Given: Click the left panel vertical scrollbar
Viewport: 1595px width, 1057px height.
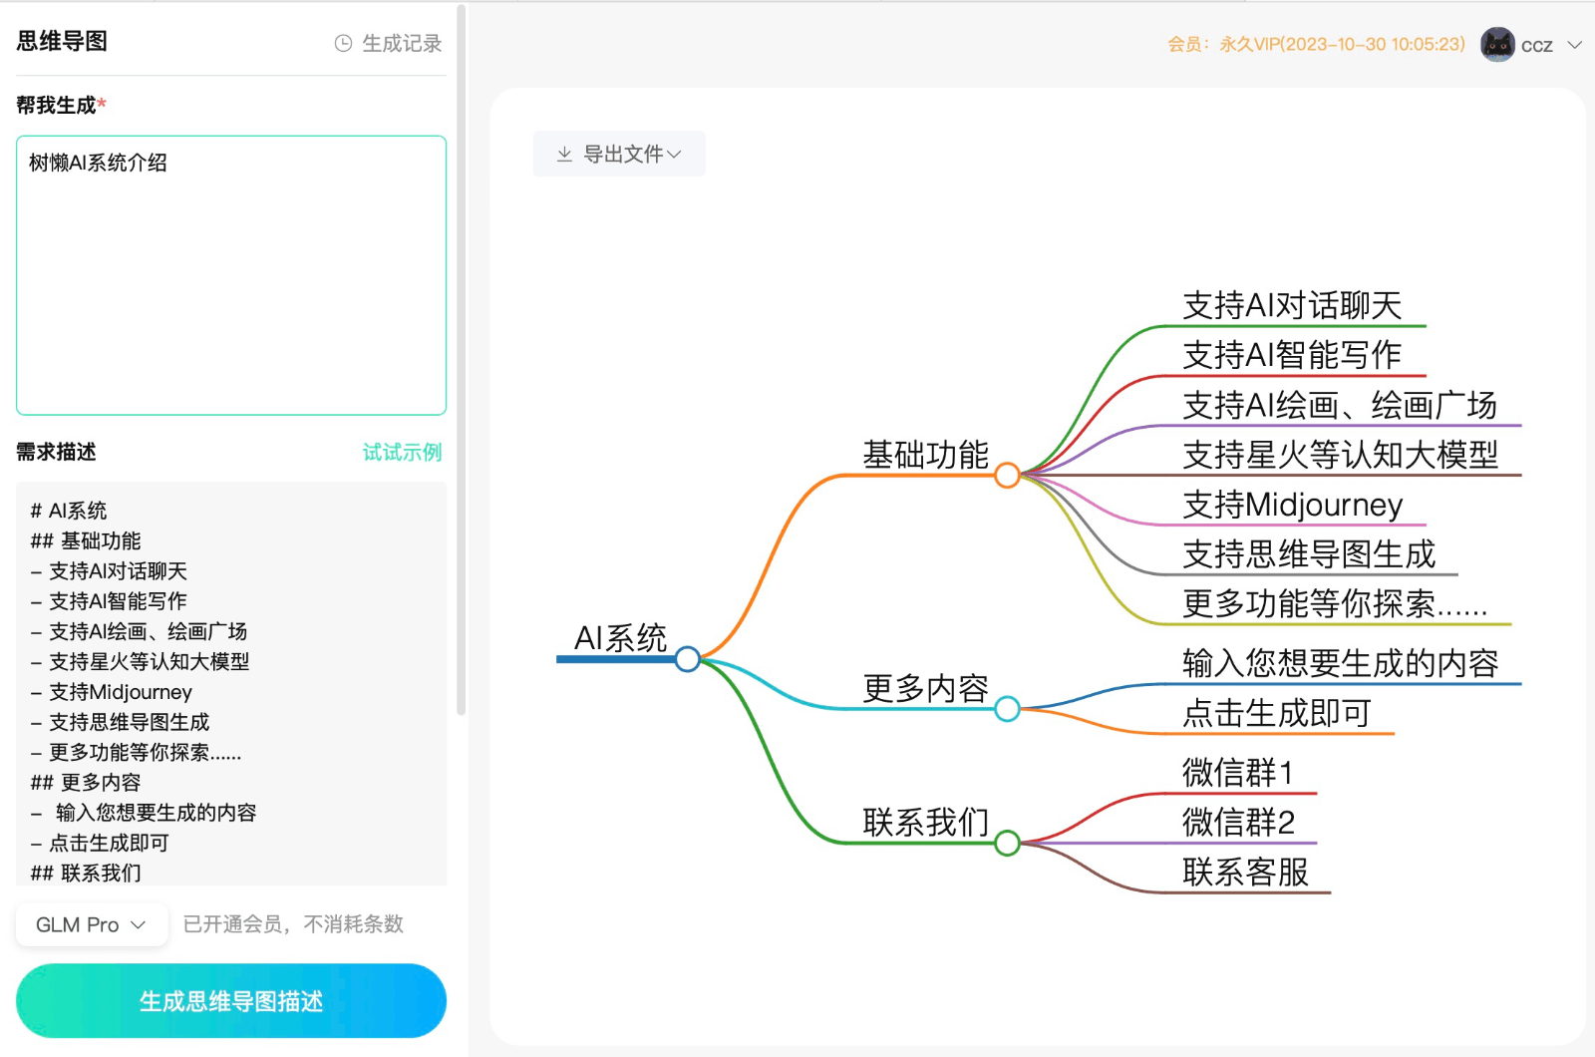Looking at the screenshot, I should (x=461, y=359).
